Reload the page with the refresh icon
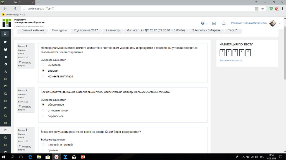Viewport: 286px width, 160px height. click(x=24, y=9)
